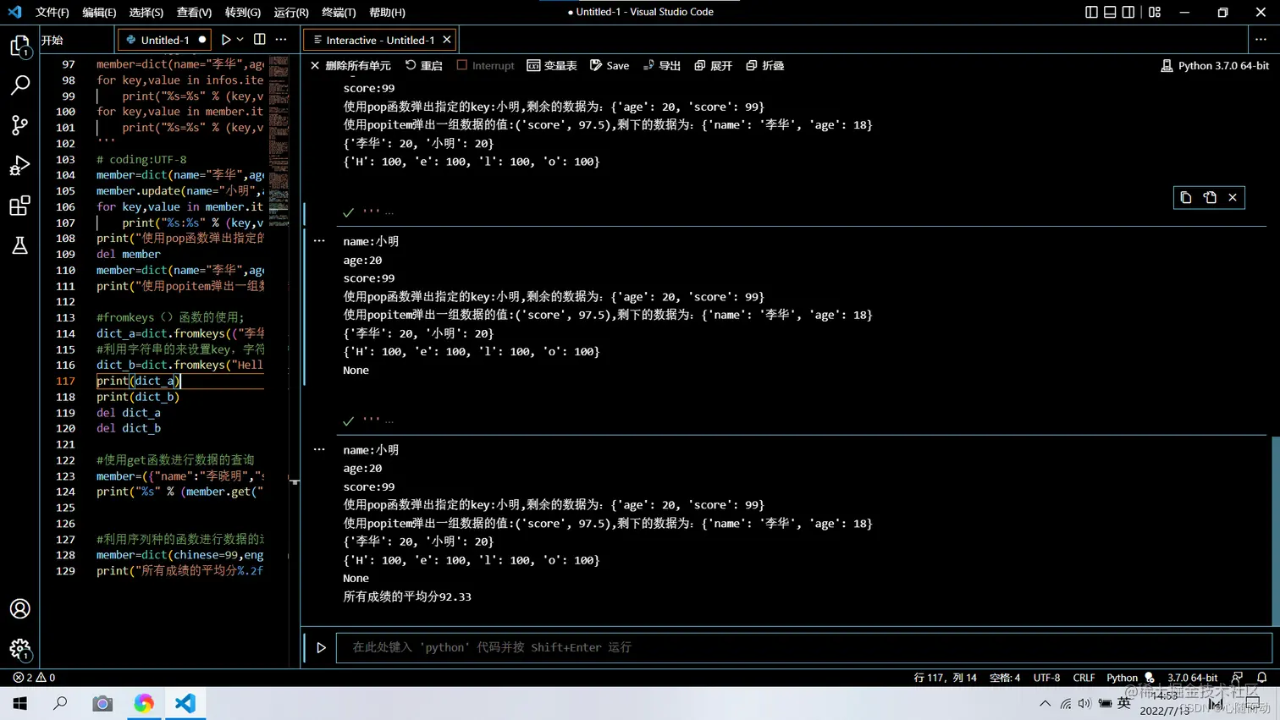Copy cell using the cell toolbar icon

[x=1186, y=197]
